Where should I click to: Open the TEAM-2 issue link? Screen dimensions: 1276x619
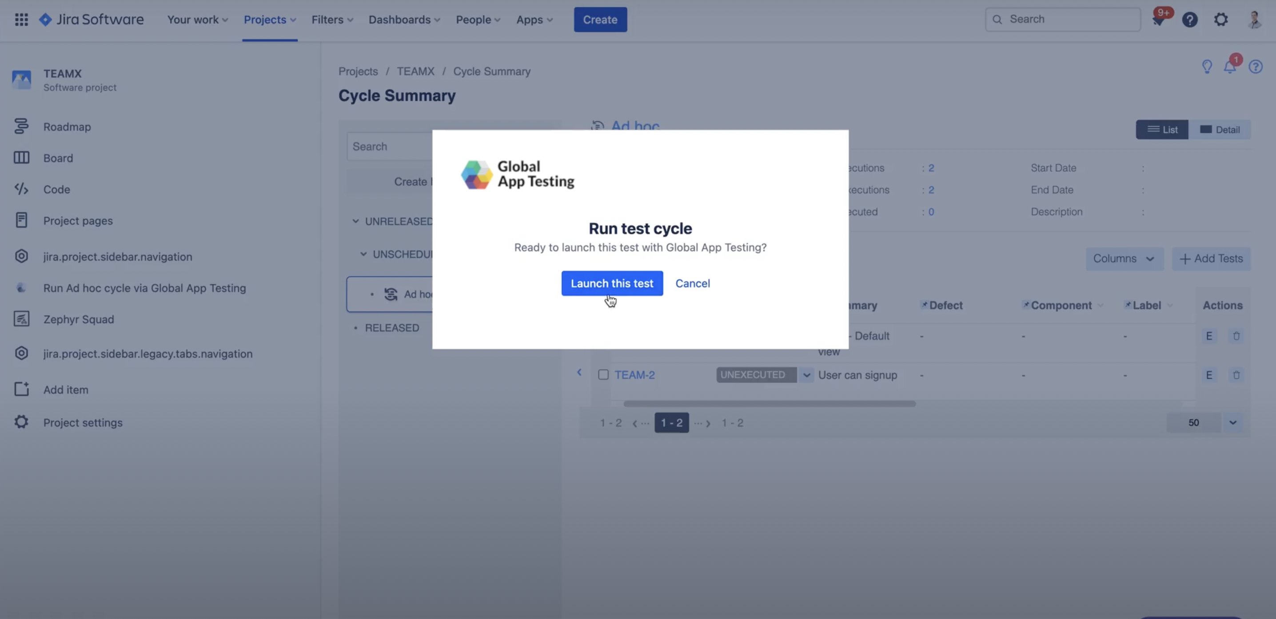point(635,375)
